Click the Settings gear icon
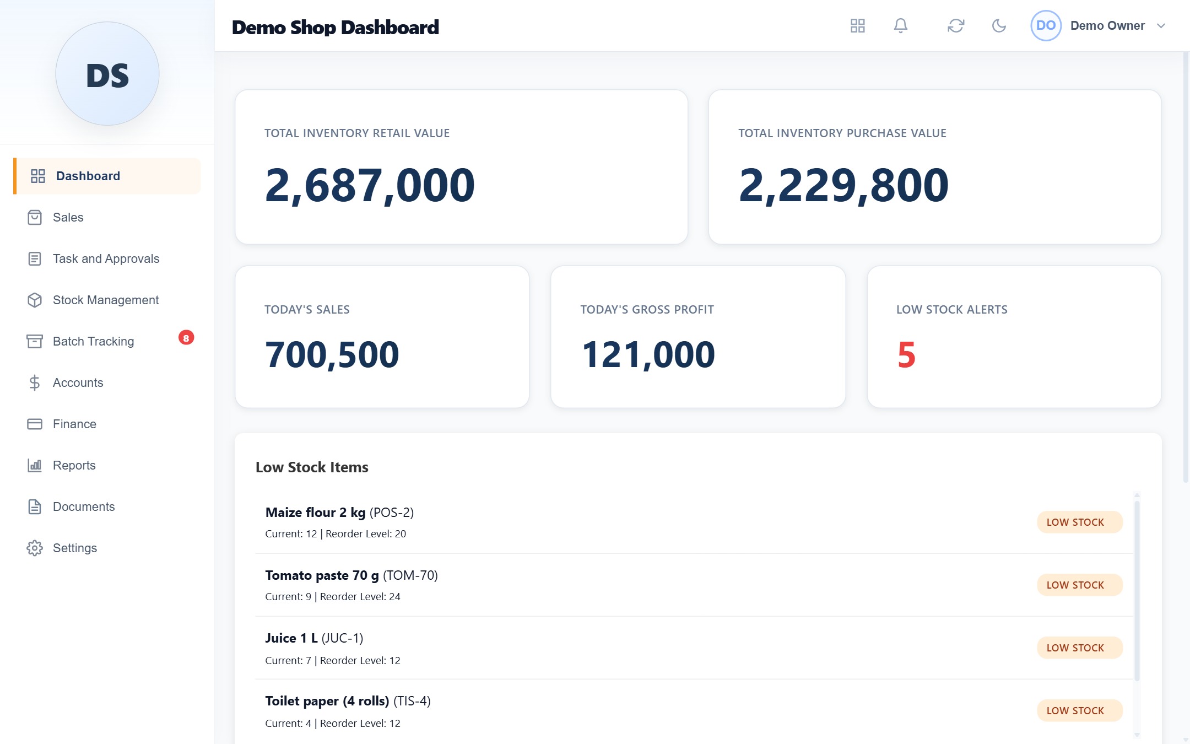1190x744 pixels. coord(35,548)
